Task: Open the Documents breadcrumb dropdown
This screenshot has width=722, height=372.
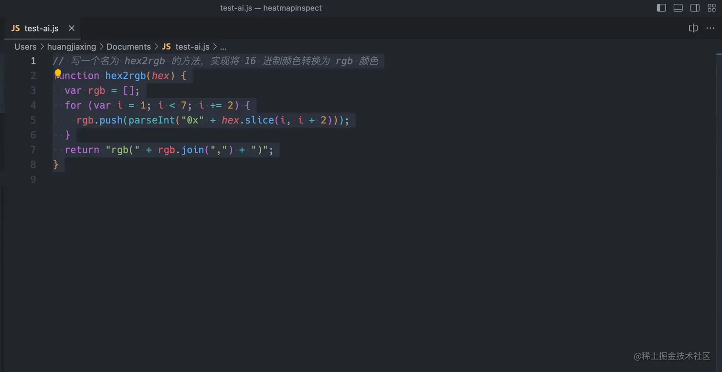Action: pos(128,46)
